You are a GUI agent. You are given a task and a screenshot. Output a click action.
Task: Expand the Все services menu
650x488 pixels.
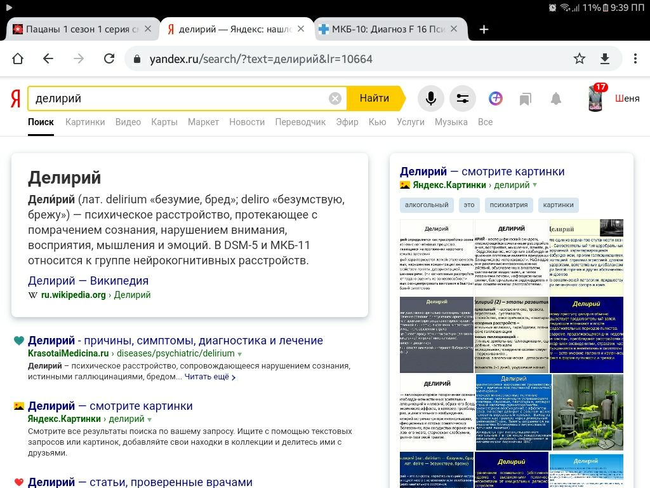click(486, 122)
